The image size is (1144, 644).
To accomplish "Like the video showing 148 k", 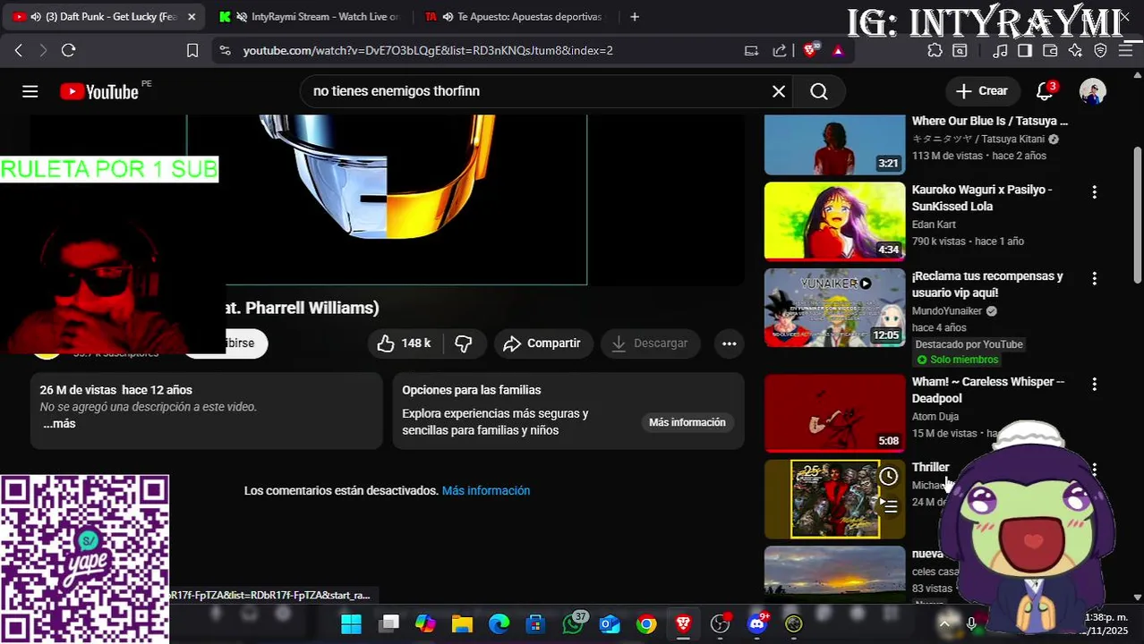I will pos(404,343).
